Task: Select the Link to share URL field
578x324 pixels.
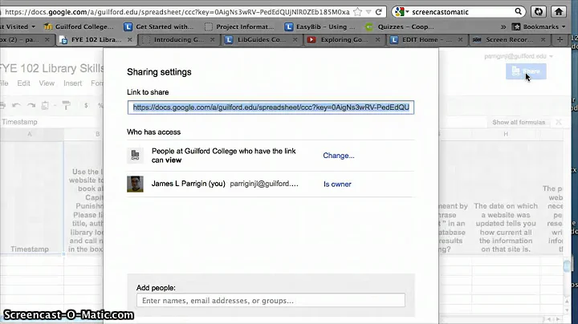Action: coord(271,107)
